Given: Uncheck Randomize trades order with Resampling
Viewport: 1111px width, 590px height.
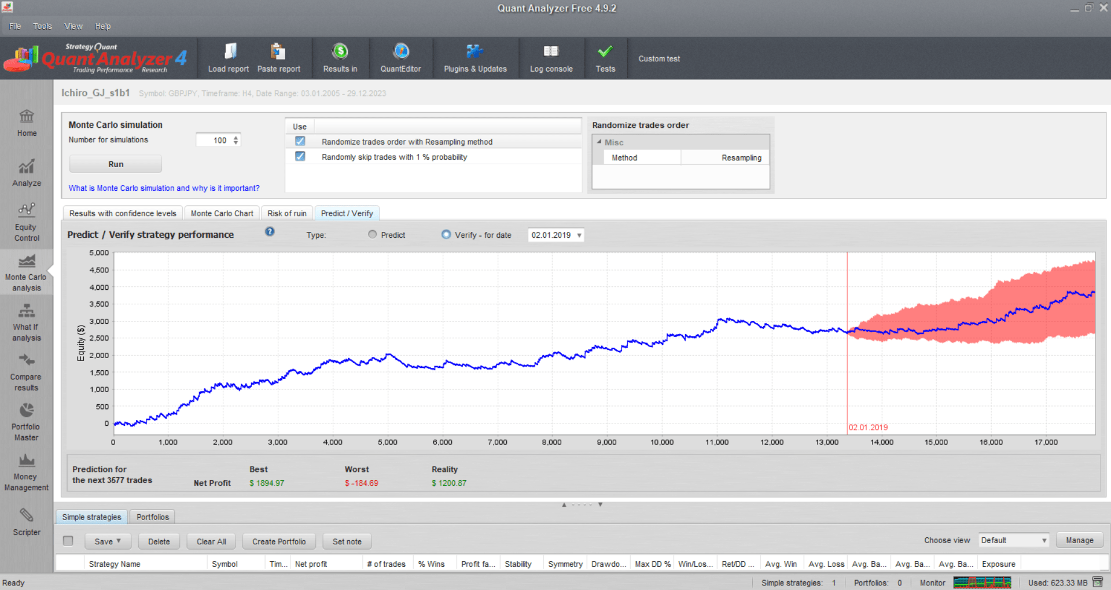Looking at the screenshot, I should pos(300,141).
